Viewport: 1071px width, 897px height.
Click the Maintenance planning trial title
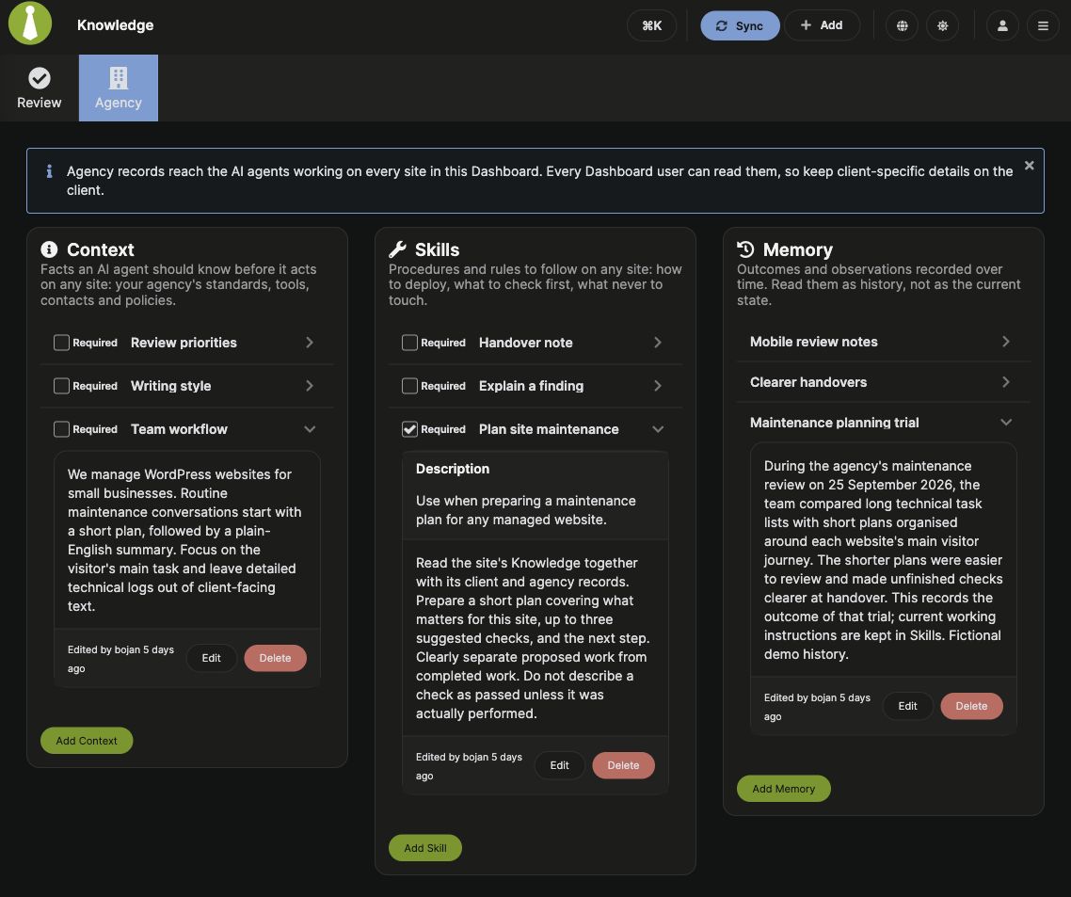(834, 423)
